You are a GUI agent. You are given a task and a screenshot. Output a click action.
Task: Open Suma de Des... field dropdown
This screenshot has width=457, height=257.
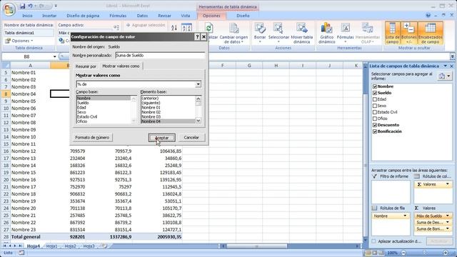448,222
